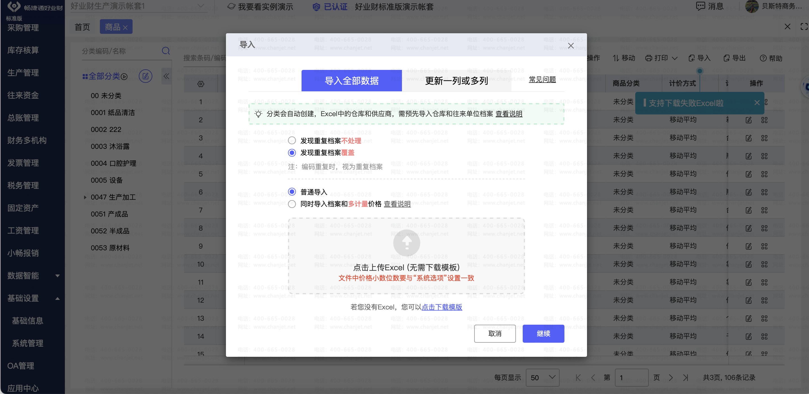Viewport: 809px width, 394px height.
Task: Click the category search magnifier icon
Action: [166, 51]
